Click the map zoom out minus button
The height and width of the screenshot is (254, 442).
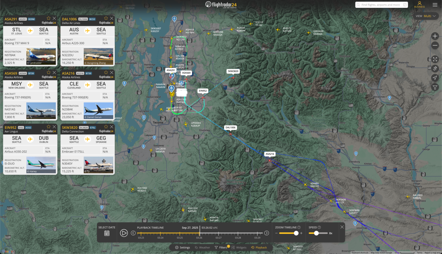click(435, 45)
